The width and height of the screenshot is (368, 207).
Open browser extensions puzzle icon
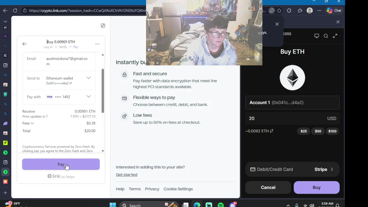click(x=289, y=11)
